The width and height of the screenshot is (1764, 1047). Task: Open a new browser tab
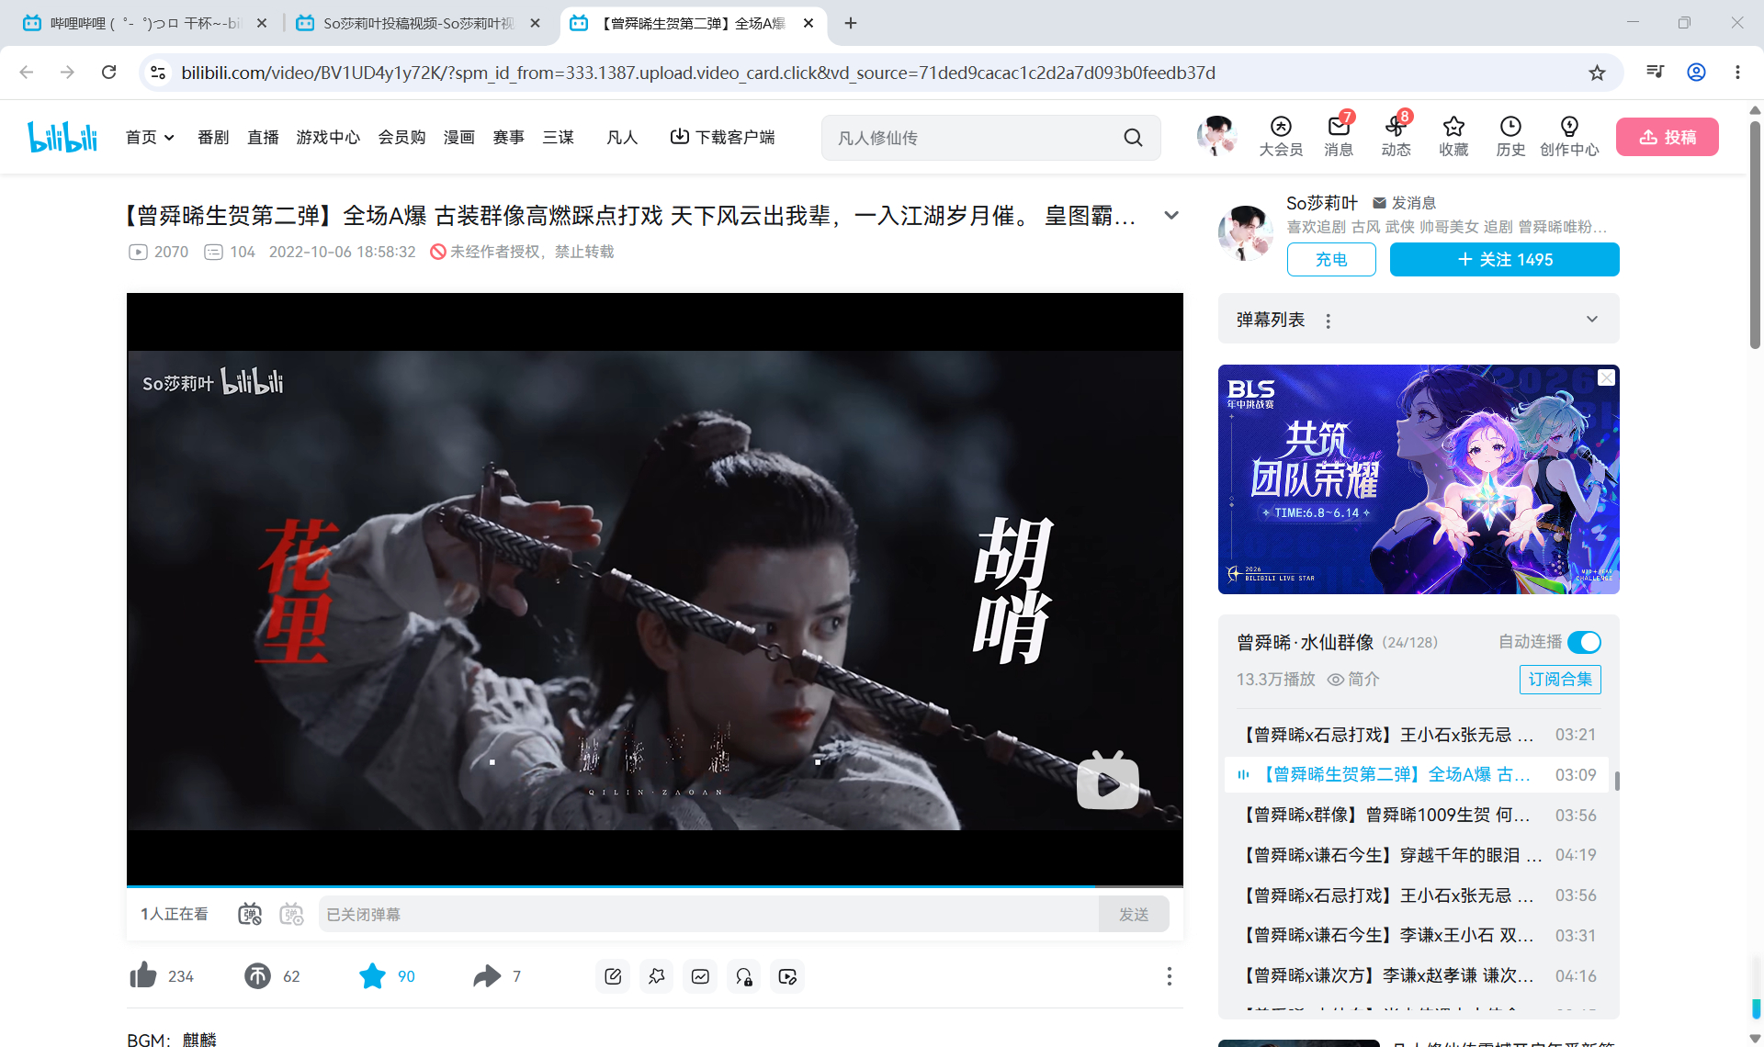[851, 23]
